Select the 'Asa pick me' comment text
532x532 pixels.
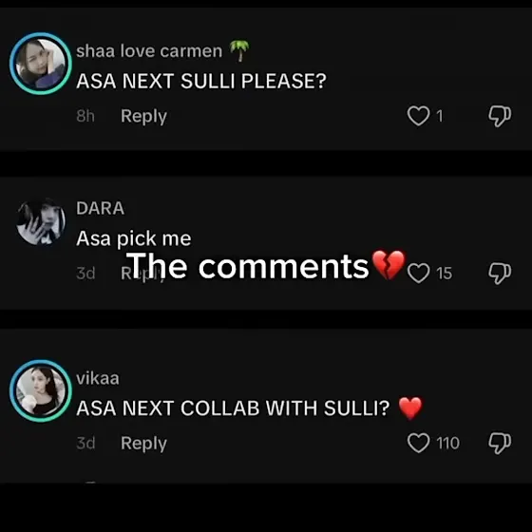134,238
